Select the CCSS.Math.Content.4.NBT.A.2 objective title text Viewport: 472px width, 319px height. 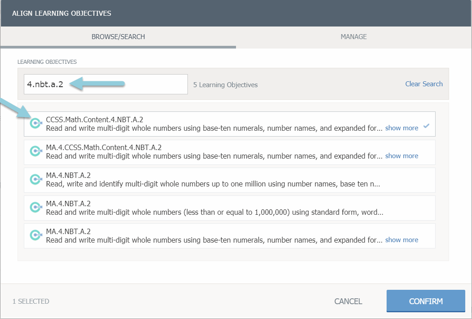pyautogui.click(x=94, y=120)
